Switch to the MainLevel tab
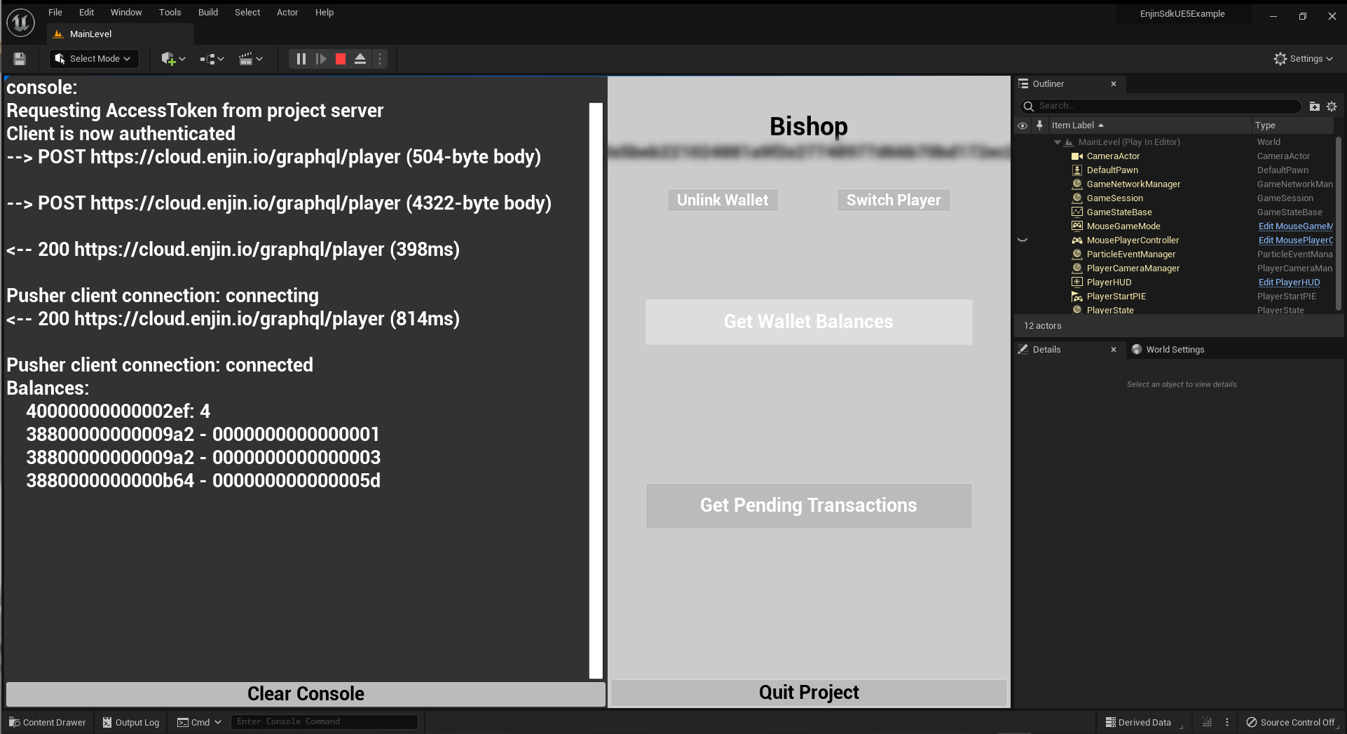1347x734 pixels. click(121, 34)
